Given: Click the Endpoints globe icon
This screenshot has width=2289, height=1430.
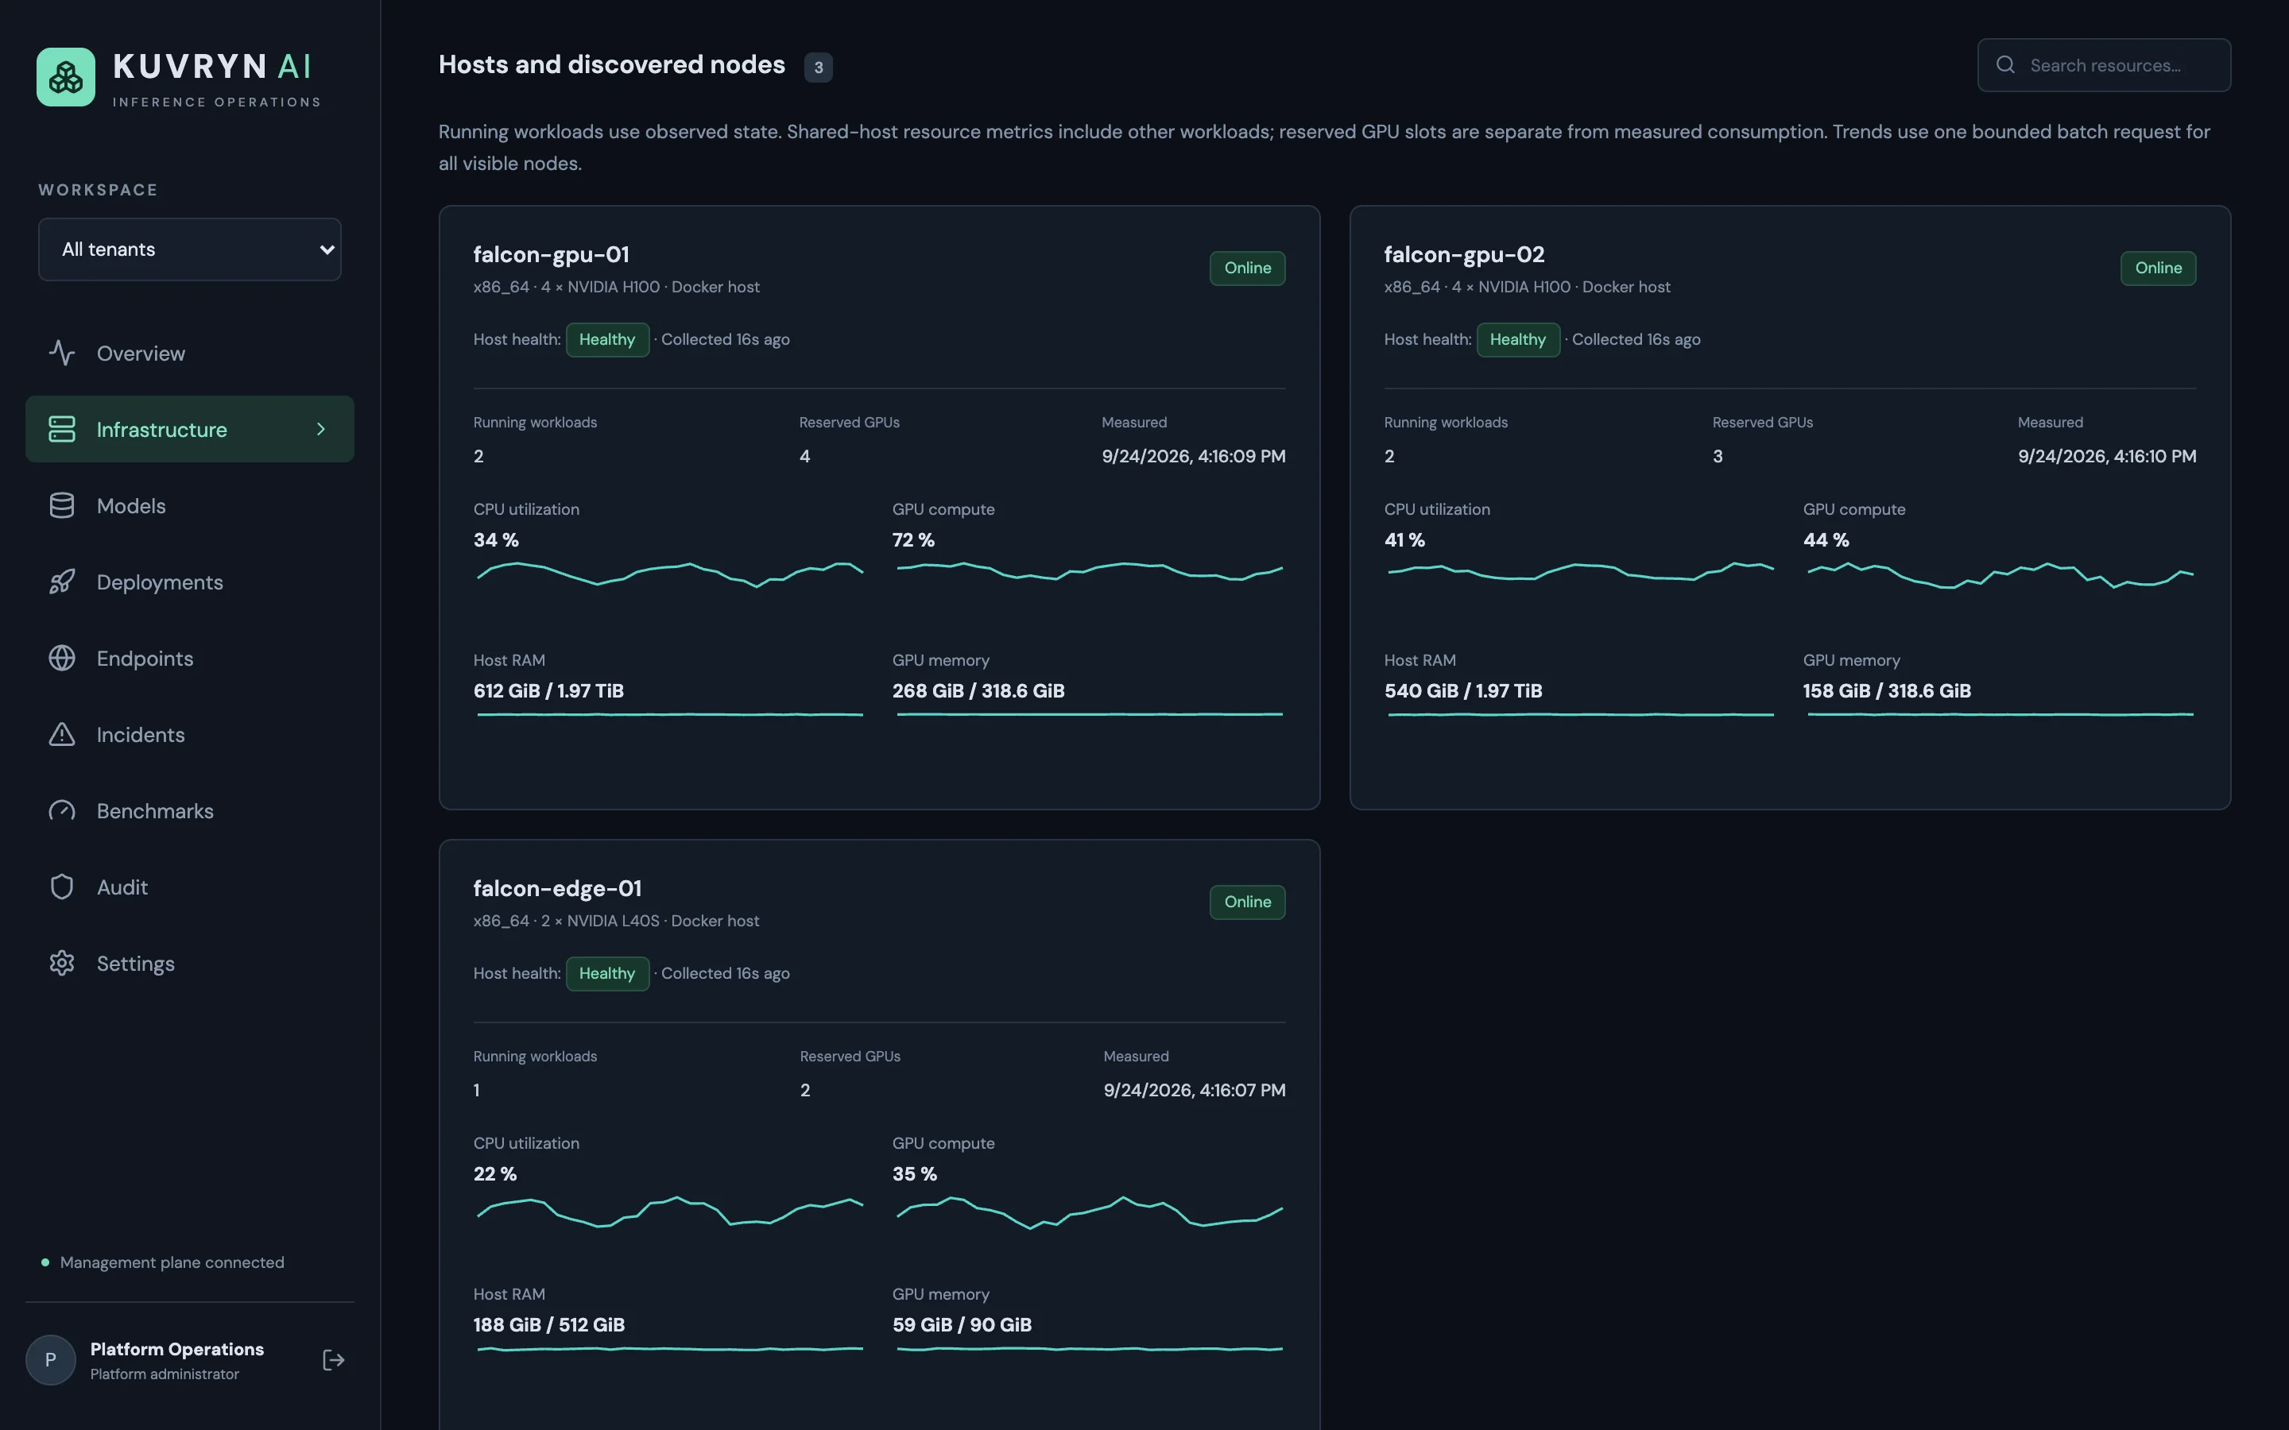Looking at the screenshot, I should 61,659.
